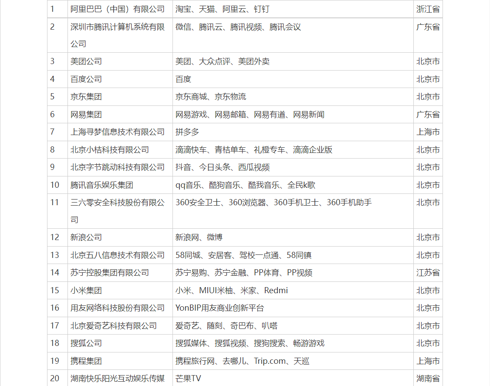Click the text 淘宝、天猫、阿里云、钉钉
490x386 pixels.
point(222,9)
